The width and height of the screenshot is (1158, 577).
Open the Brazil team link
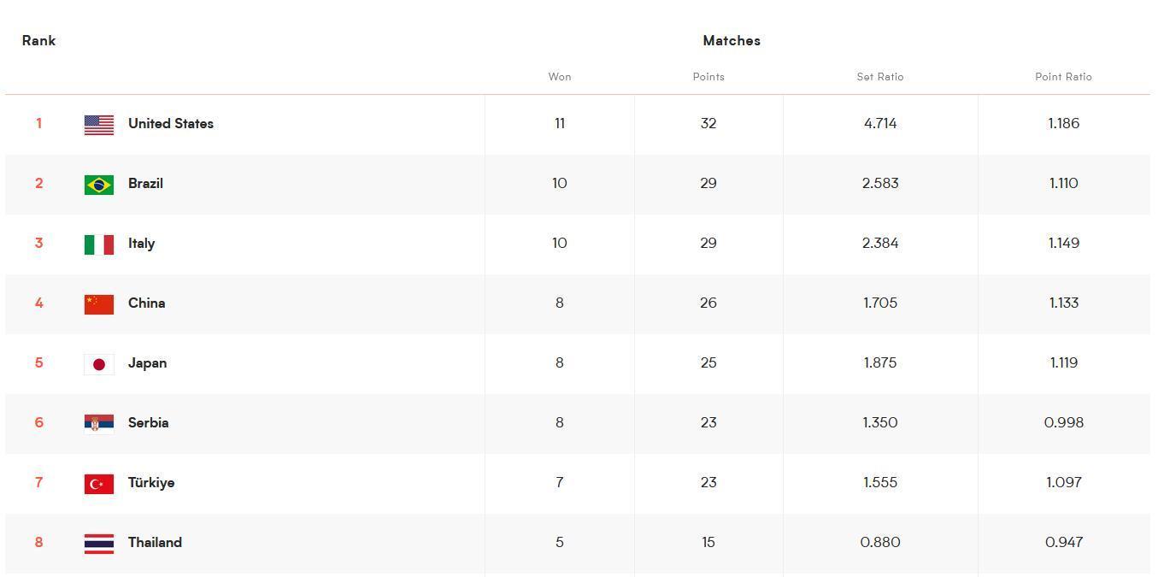tap(145, 184)
